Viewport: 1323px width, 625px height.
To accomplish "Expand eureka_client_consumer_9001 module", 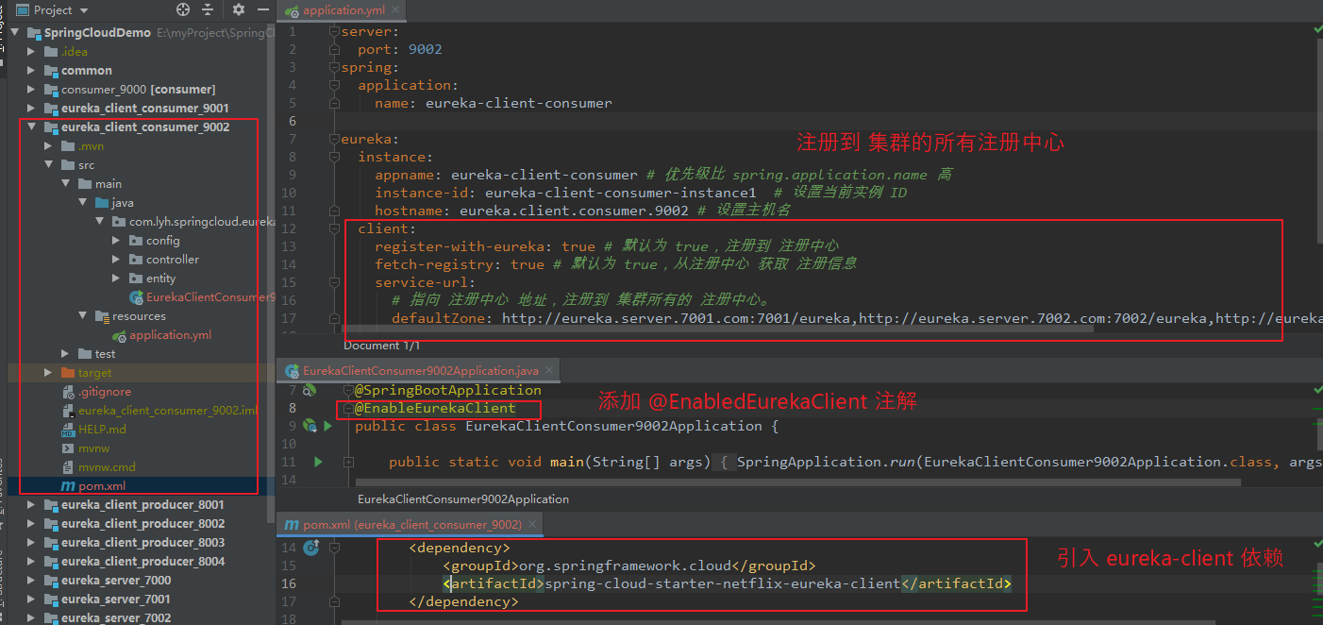I will pyautogui.click(x=31, y=109).
